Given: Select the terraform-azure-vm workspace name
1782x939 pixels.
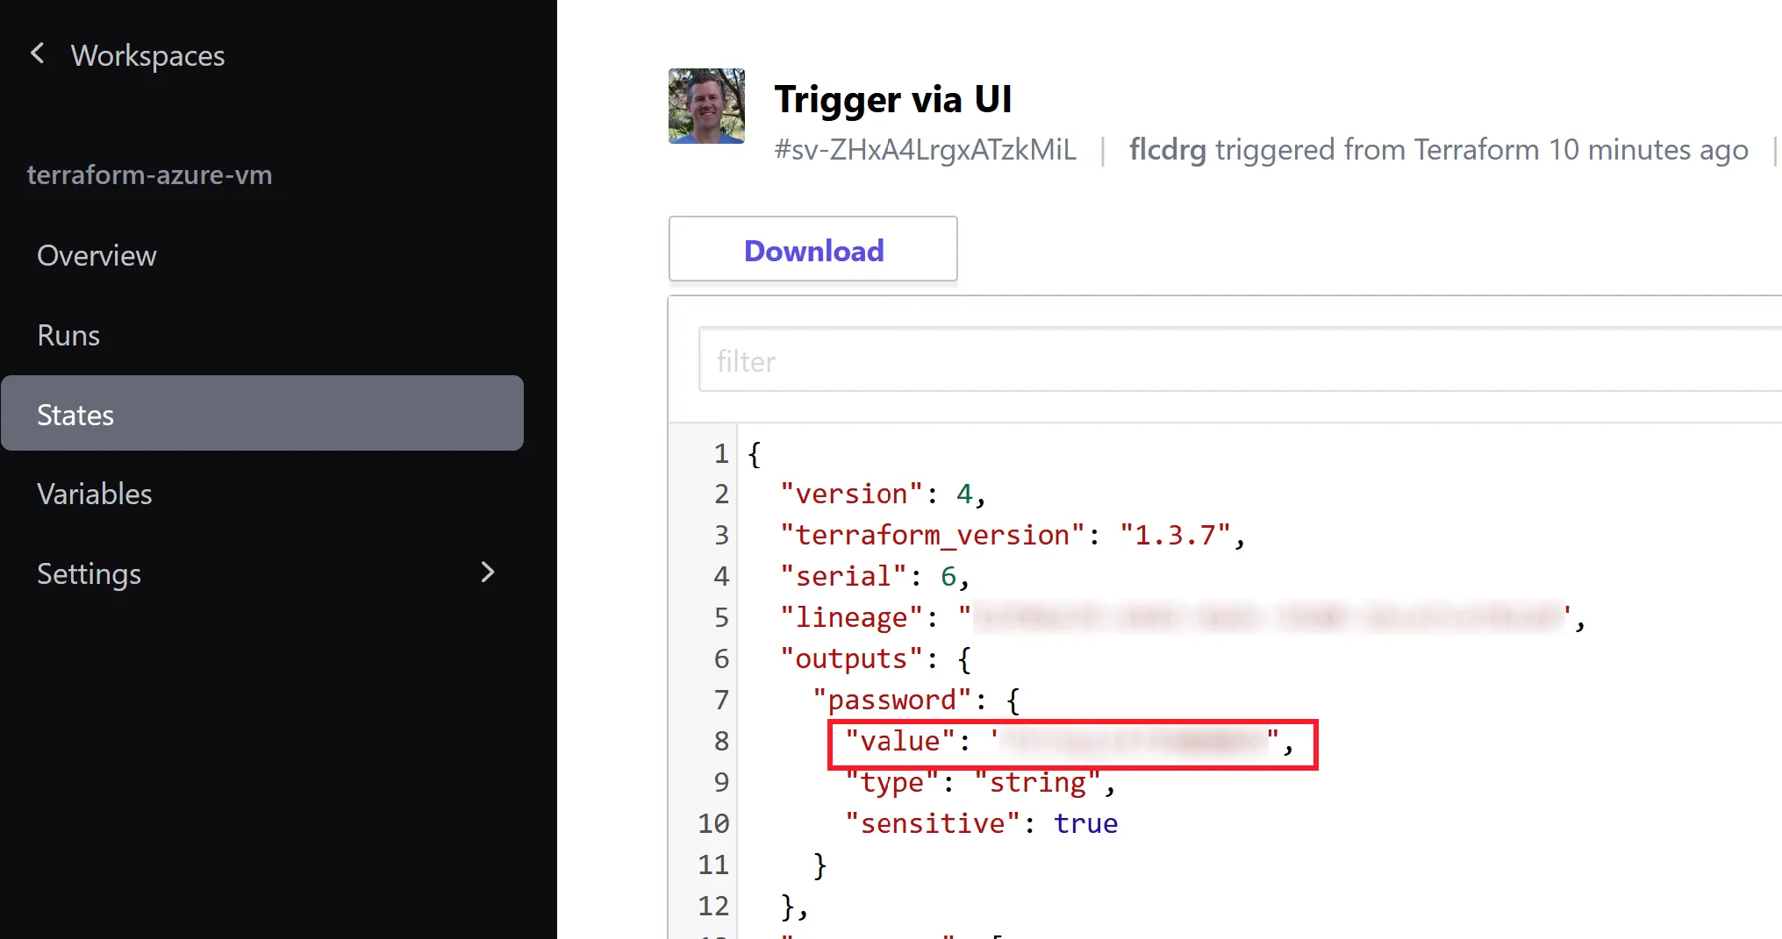Looking at the screenshot, I should click(x=150, y=174).
